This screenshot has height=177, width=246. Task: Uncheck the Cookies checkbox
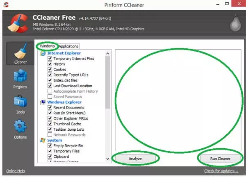pos(50,69)
